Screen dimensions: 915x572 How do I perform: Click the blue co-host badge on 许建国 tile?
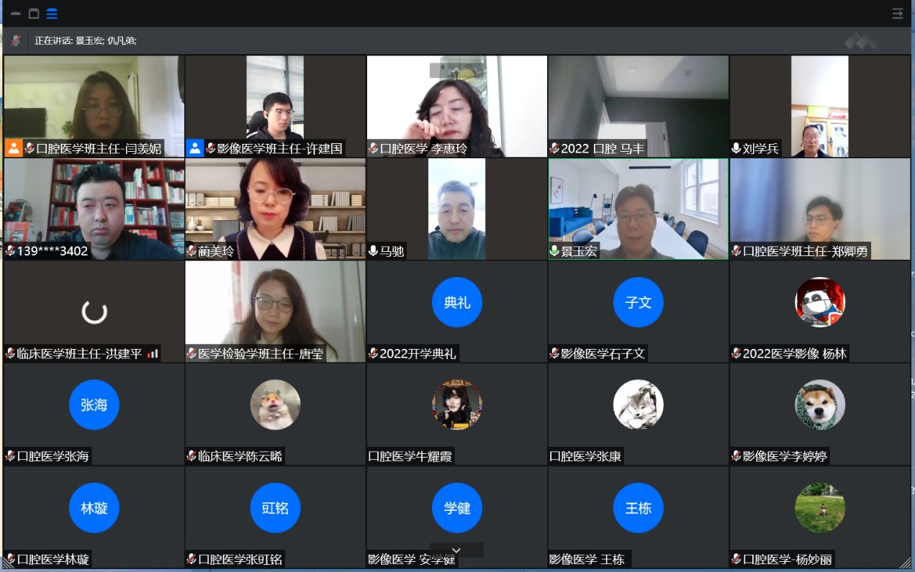tap(194, 148)
